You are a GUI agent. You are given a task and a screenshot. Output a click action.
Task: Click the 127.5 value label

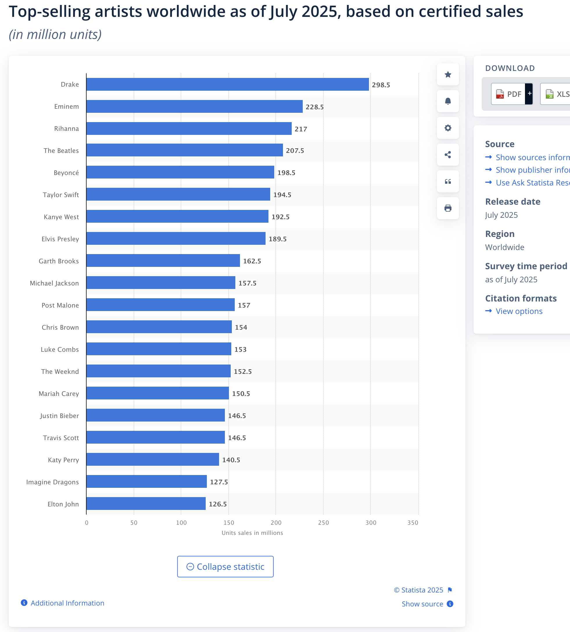point(218,482)
